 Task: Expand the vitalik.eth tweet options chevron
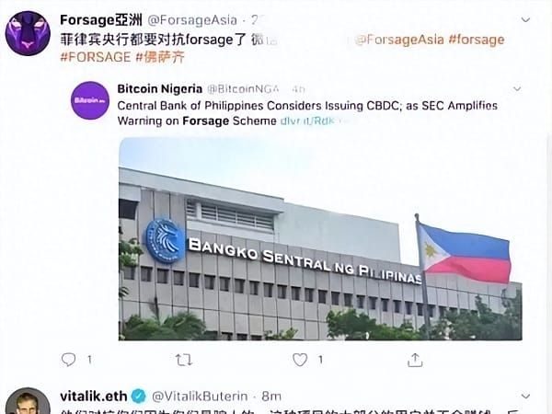pos(525,397)
